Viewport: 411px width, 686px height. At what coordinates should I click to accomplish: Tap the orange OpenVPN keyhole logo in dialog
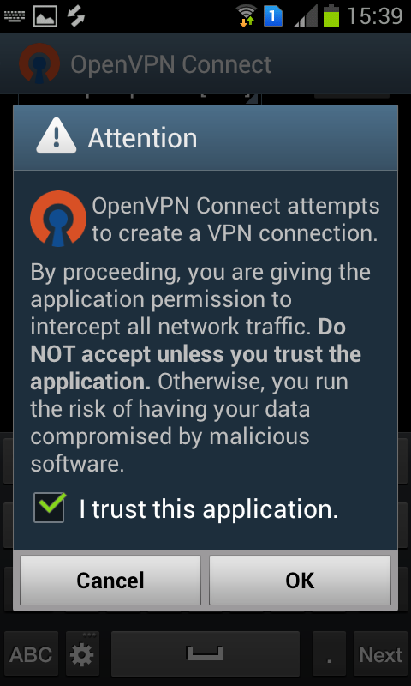(x=58, y=219)
